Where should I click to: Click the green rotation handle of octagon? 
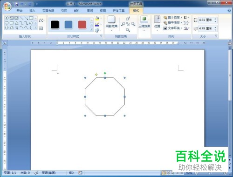pyautogui.click(x=105, y=73)
